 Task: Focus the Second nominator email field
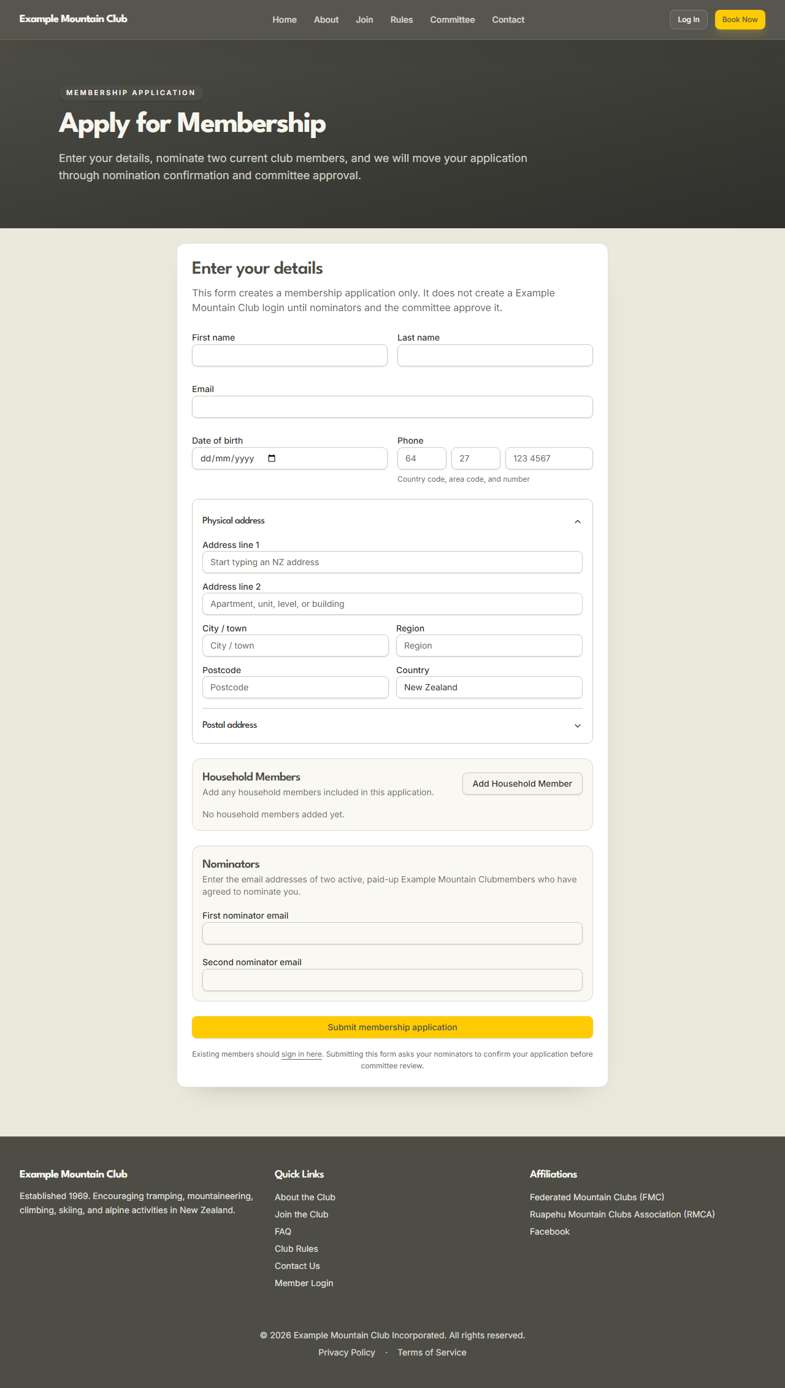[x=392, y=980]
